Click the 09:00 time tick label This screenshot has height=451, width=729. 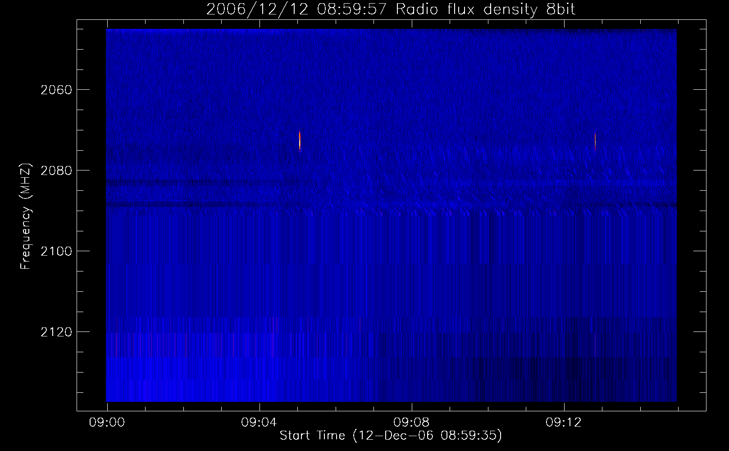coord(107,423)
